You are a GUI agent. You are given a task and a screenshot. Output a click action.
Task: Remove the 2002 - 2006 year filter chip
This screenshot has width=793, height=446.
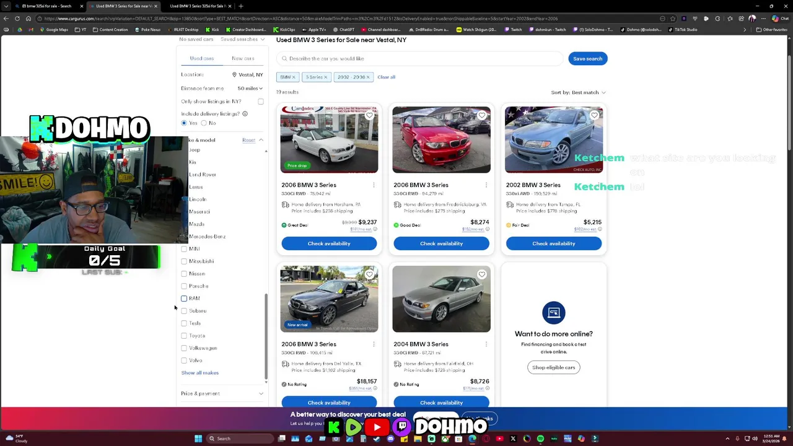pos(367,77)
